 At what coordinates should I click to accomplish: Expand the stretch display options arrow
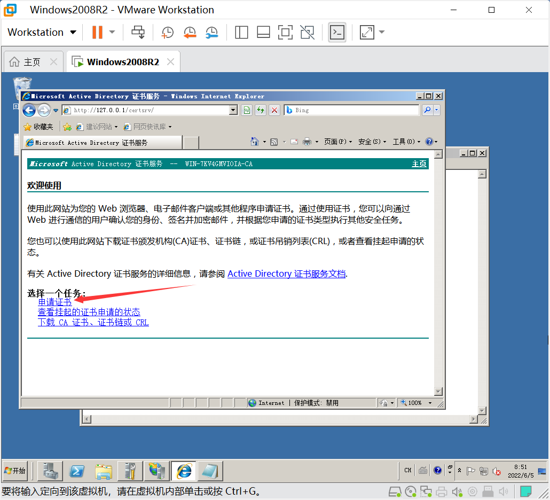pos(382,32)
